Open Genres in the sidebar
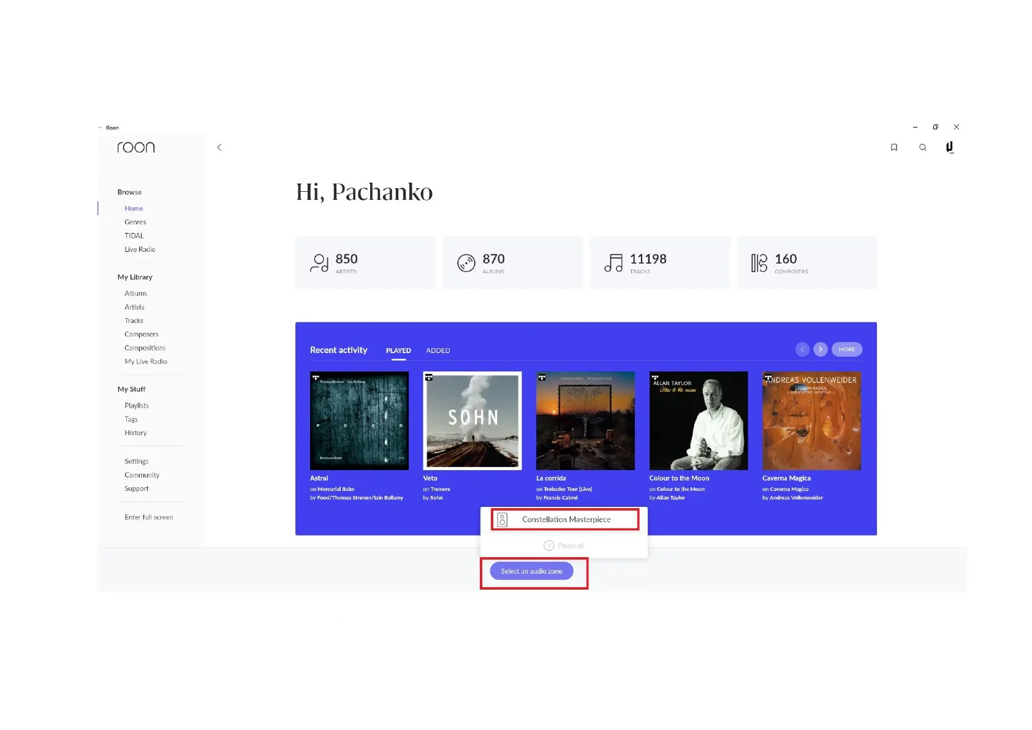 [x=135, y=222]
